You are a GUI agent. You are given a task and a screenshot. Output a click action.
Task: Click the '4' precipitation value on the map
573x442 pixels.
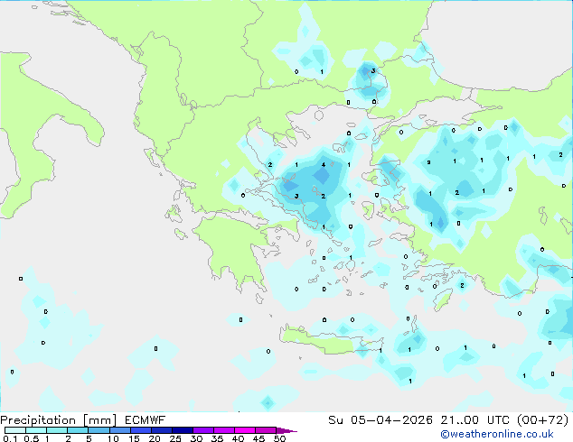coord(324,165)
